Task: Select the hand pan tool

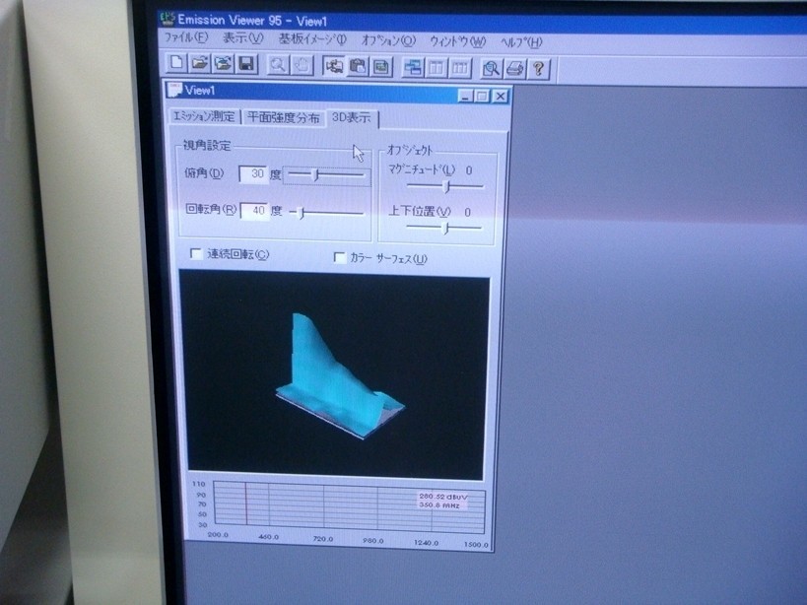Action: pyautogui.click(x=302, y=66)
